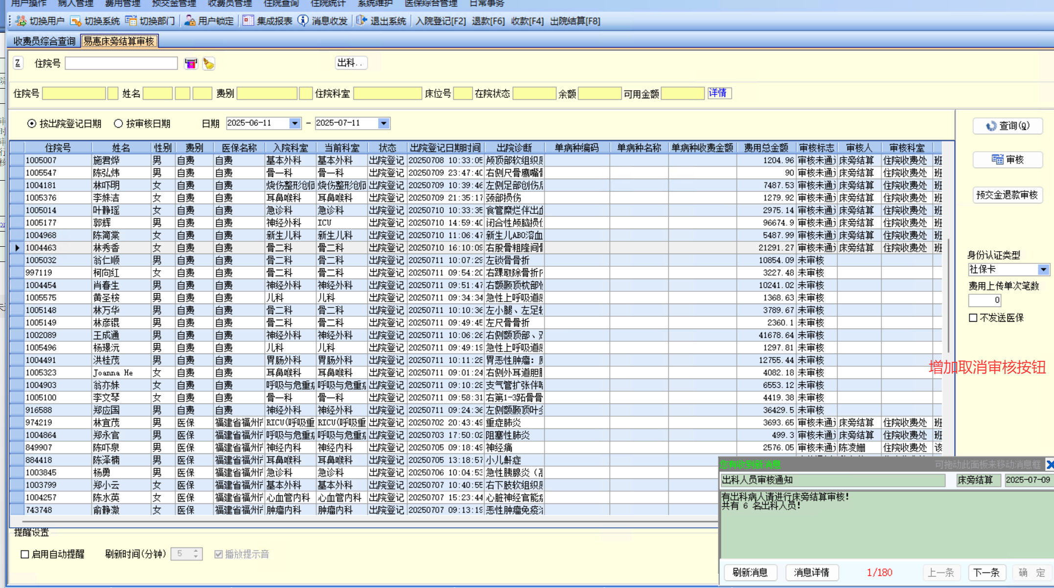1054x588 pixels.
Task: Open 消息收发 message info icon
Action: pyautogui.click(x=303, y=21)
